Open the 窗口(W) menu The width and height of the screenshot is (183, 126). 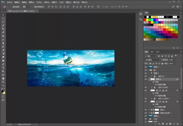click(x=76, y=2)
